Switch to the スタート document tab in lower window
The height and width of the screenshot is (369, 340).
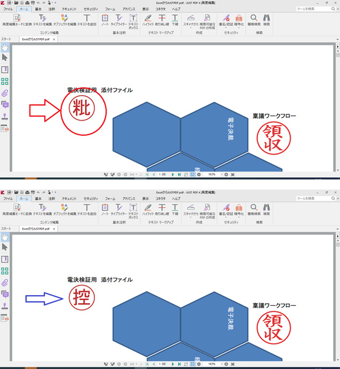coord(6,229)
